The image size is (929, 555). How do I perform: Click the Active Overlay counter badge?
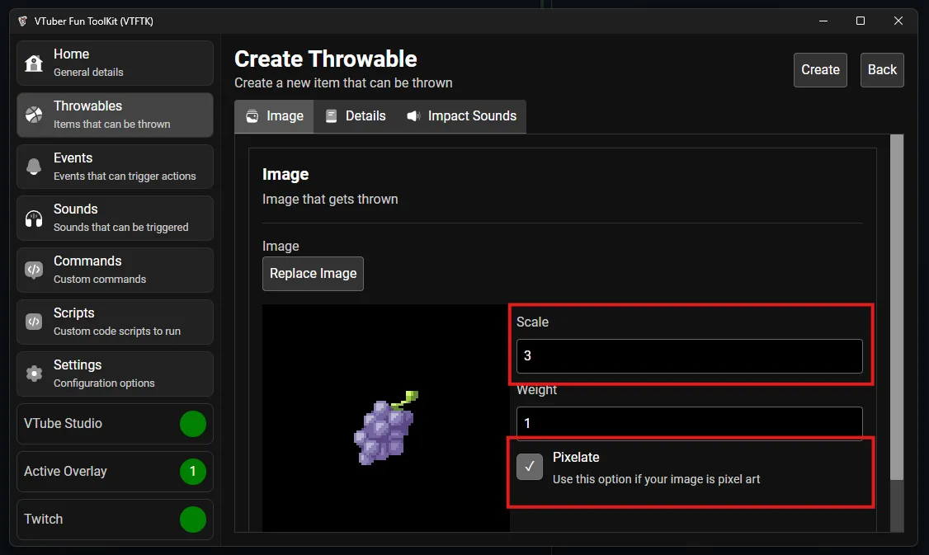tap(192, 471)
